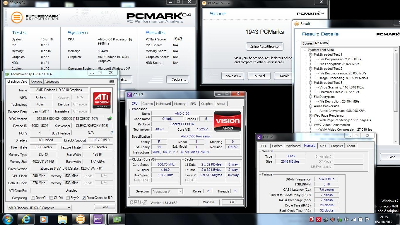The width and height of the screenshot is (400, 225).
Task: Launch Internet Explorer from the taskbar
Action: pos(26,219)
